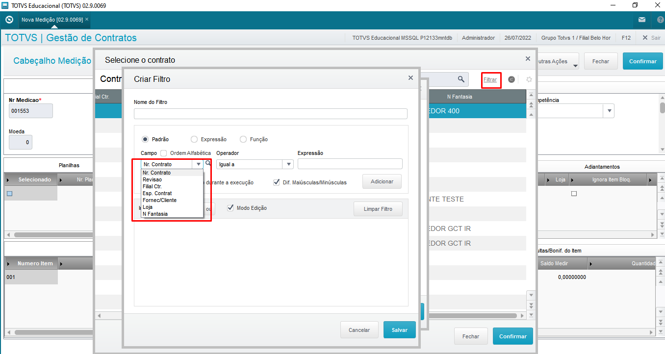Choose Nr. Contrato in the Campo list
Image resolution: width=665 pixels, height=354 pixels.
(x=172, y=173)
